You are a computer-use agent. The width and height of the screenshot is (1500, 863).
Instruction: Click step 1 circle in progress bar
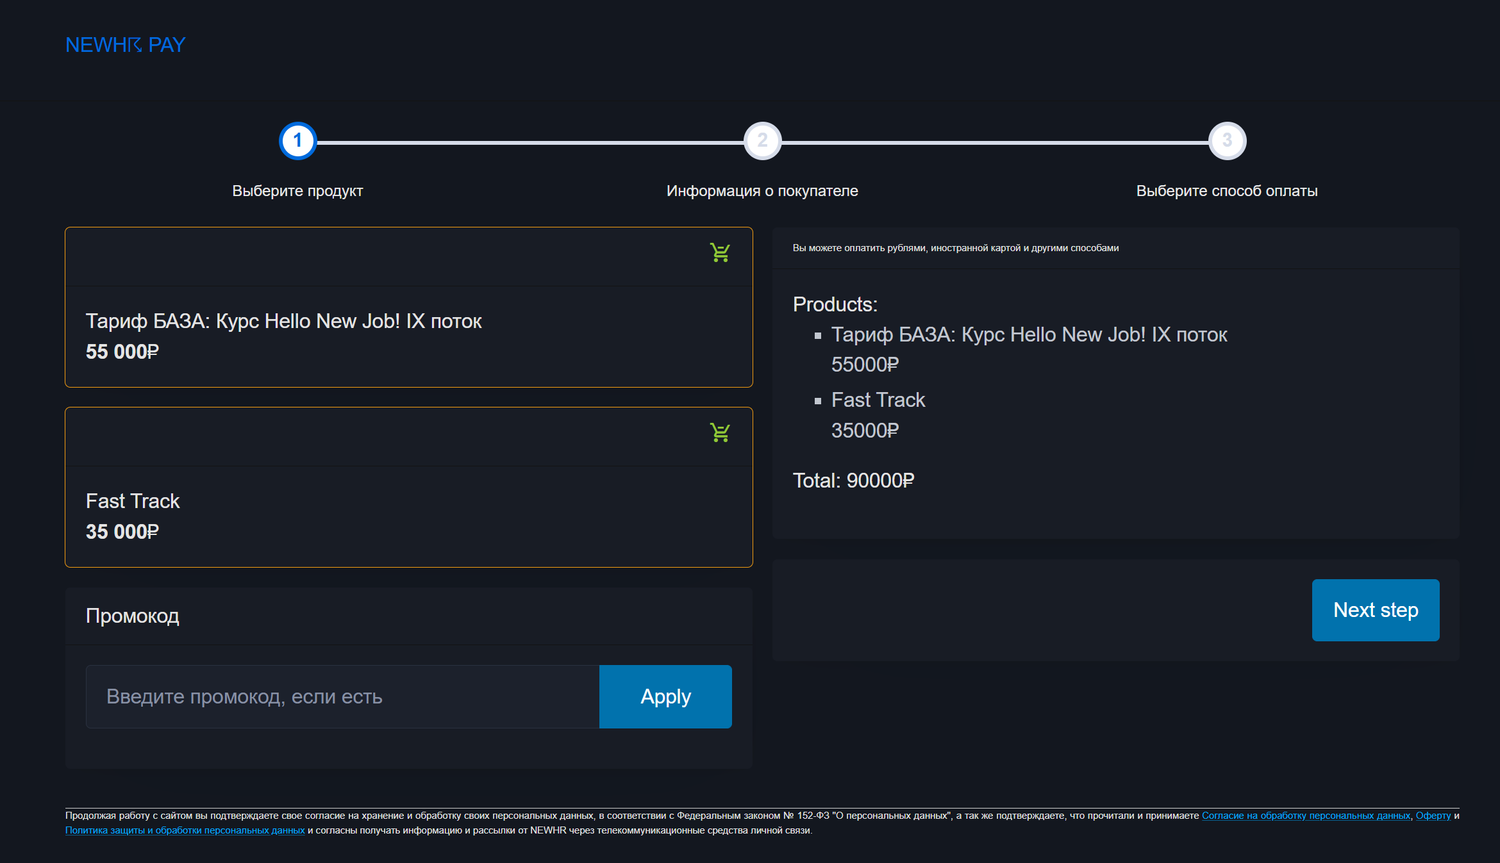(297, 140)
